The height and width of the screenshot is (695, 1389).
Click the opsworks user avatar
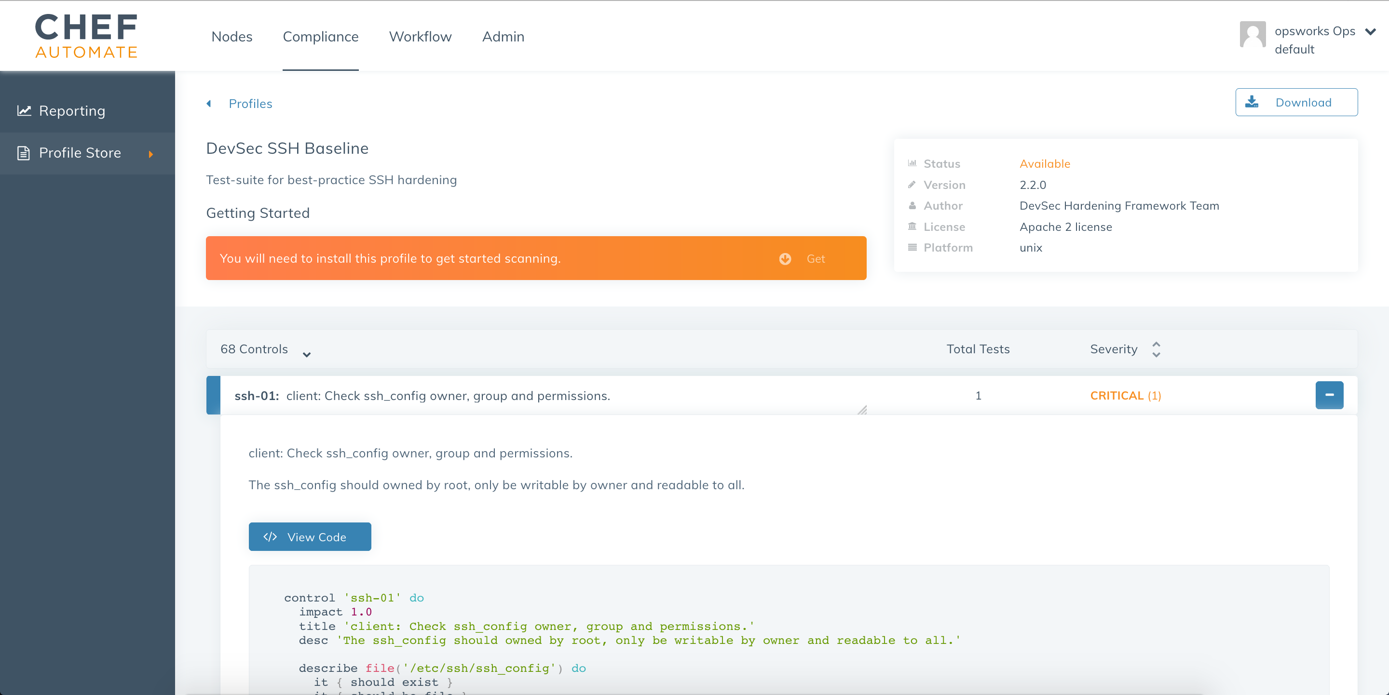pyautogui.click(x=1252, y=36)
